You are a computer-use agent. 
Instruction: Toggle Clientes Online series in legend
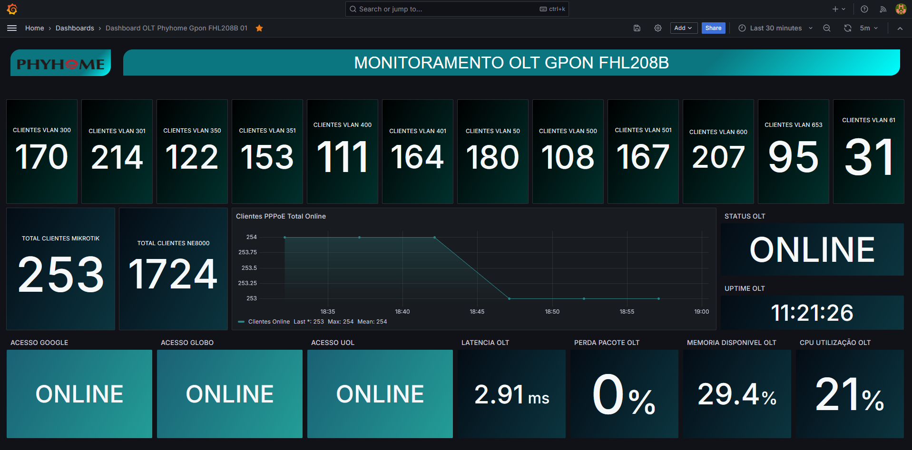[269, 322]
